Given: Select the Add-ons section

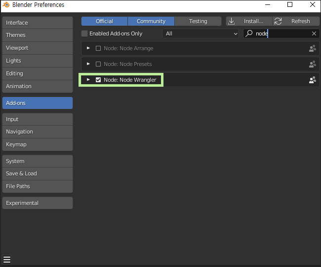Looking at the screenshot, I should click(38, 103).
